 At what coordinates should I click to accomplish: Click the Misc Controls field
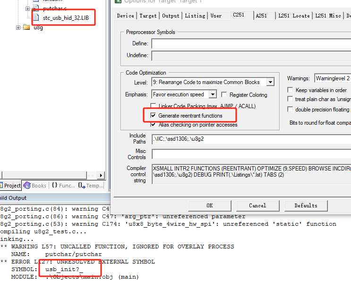coord(251,154)
